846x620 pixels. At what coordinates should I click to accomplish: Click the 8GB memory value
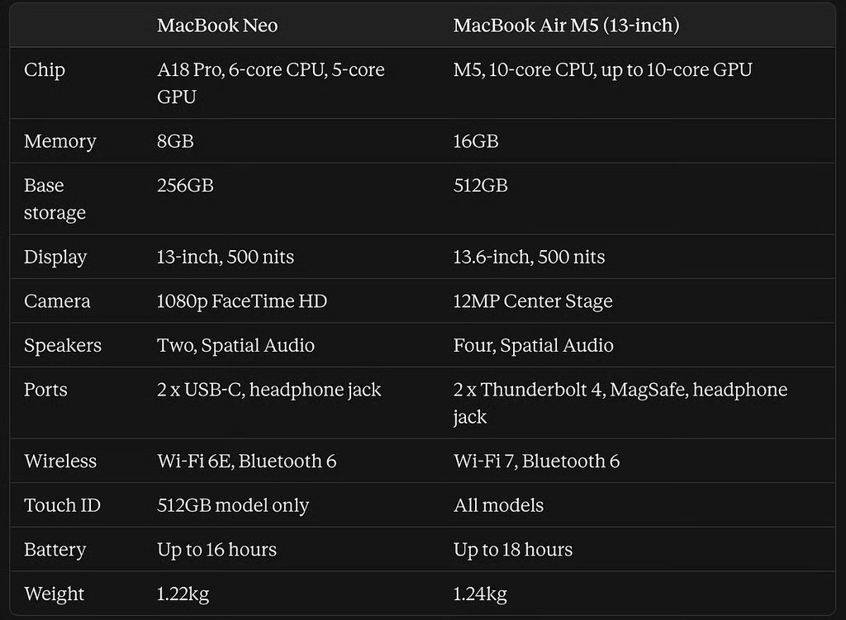(x=175, y=140)
